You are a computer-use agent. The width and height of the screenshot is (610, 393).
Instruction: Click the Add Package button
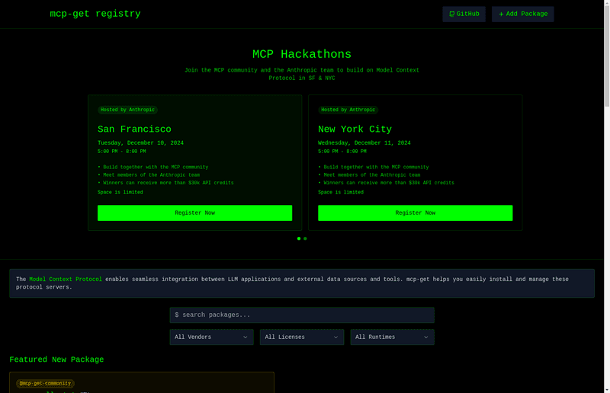[x=522, y=14]
